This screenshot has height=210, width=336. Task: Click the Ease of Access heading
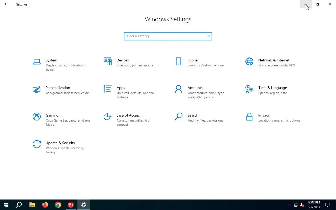tap(128, 115)
